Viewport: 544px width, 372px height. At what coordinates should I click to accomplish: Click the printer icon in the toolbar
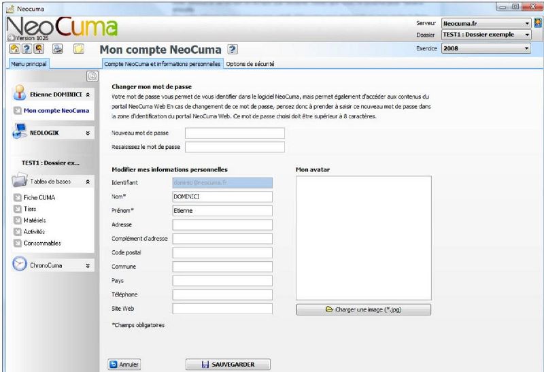coord(58,48)
